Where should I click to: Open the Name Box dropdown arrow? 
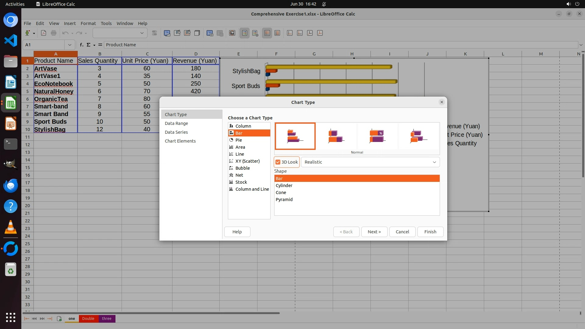coord(70,45)
